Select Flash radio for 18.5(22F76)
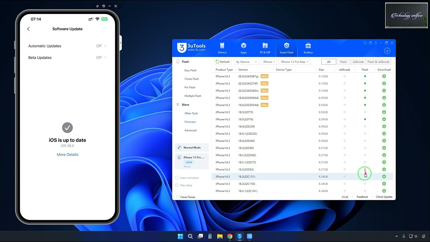Image resolution: width=430 pixels, height=242 pixels. point(365,119)
